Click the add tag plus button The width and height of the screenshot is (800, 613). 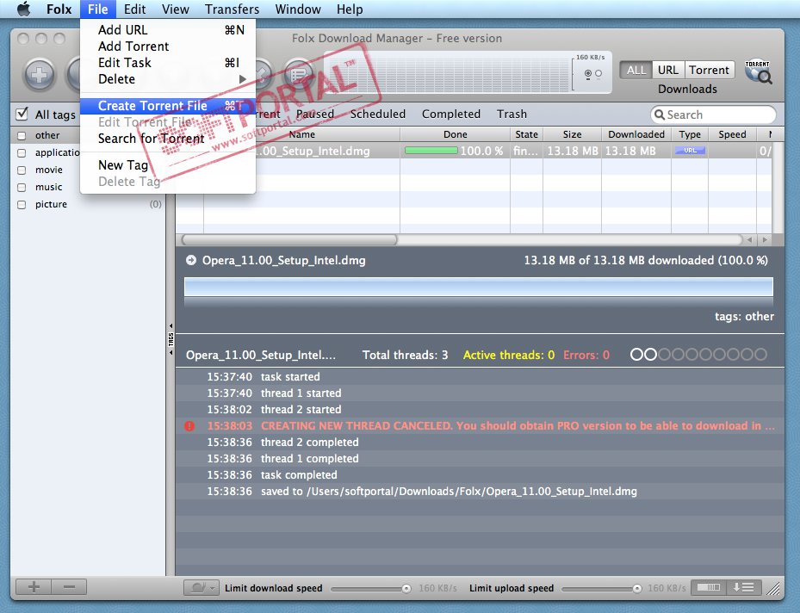click(34, 587)
